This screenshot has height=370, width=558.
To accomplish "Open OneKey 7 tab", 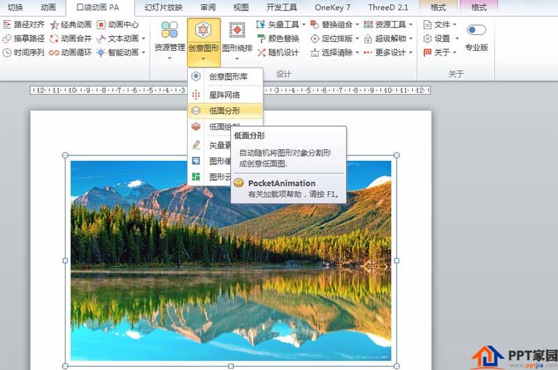I will coord(333,7).
